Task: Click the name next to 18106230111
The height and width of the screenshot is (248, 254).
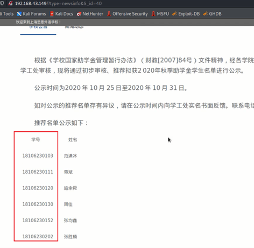Action: point(68,172)
